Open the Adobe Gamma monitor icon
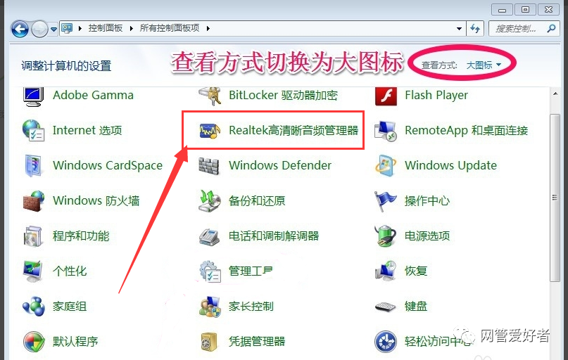Screen dimensions: 568x360 [x=33, y=96]
